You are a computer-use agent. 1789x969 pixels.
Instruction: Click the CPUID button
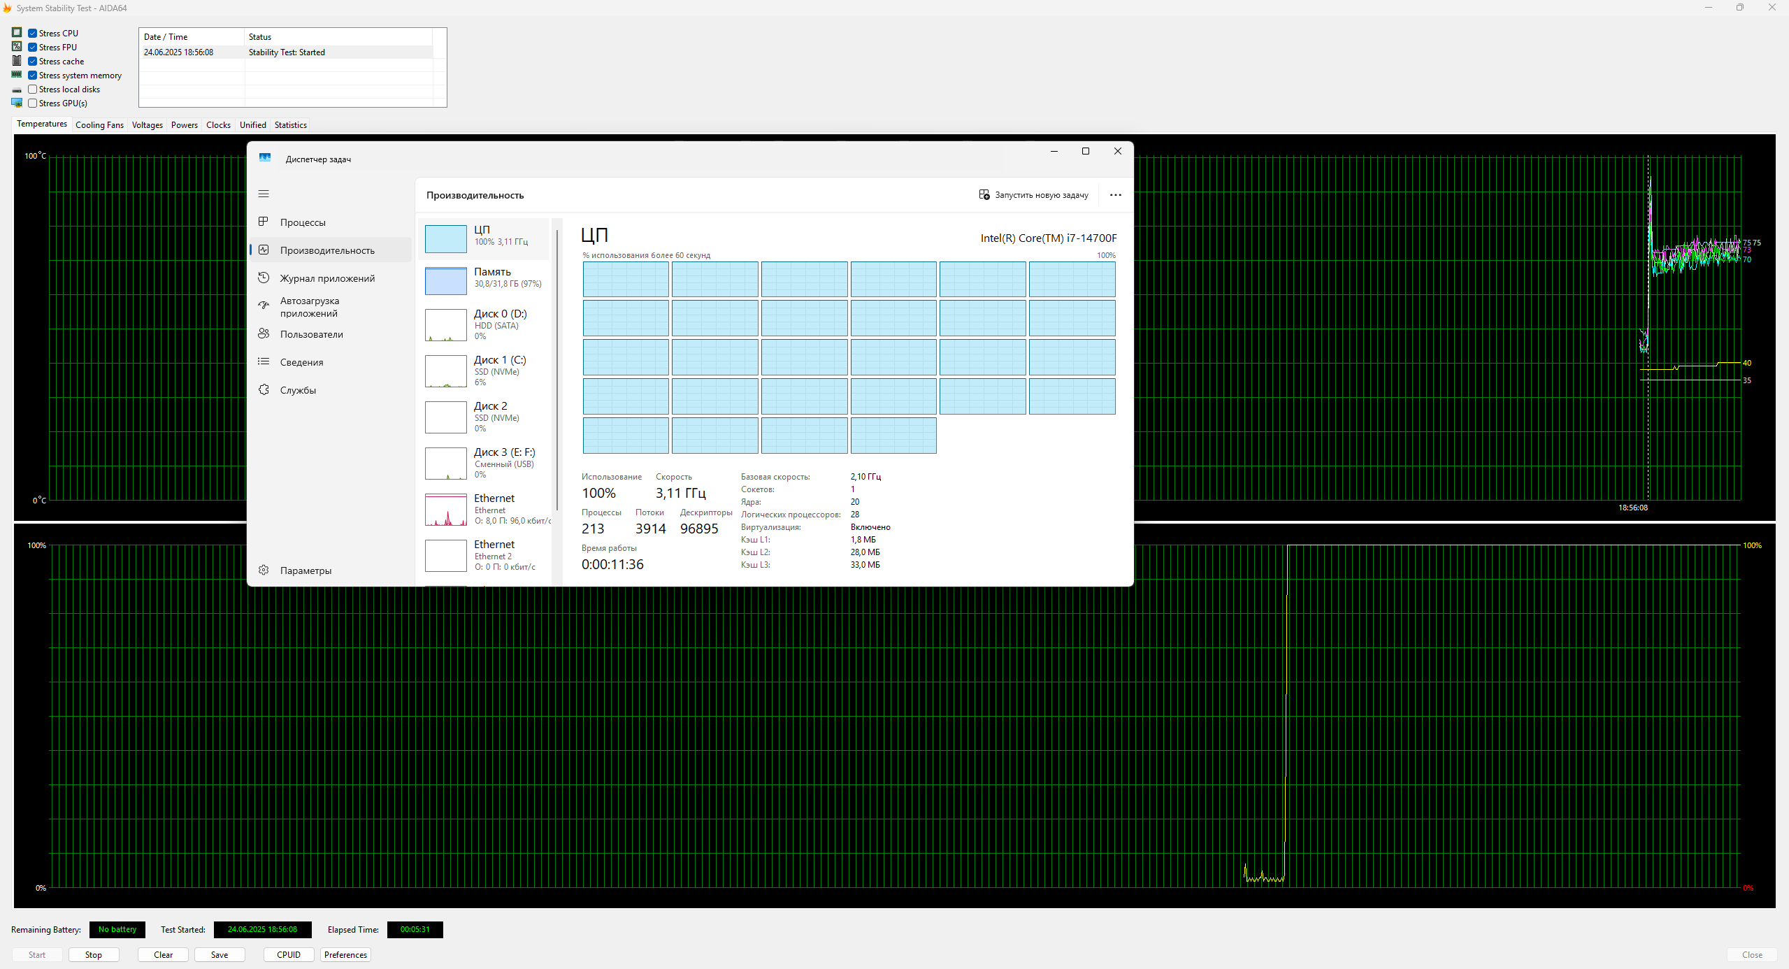tap(288, 954)
